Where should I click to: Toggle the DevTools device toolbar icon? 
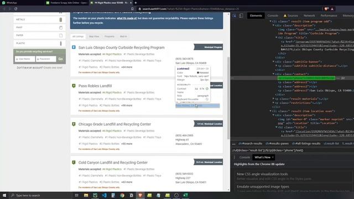(241, 15)
